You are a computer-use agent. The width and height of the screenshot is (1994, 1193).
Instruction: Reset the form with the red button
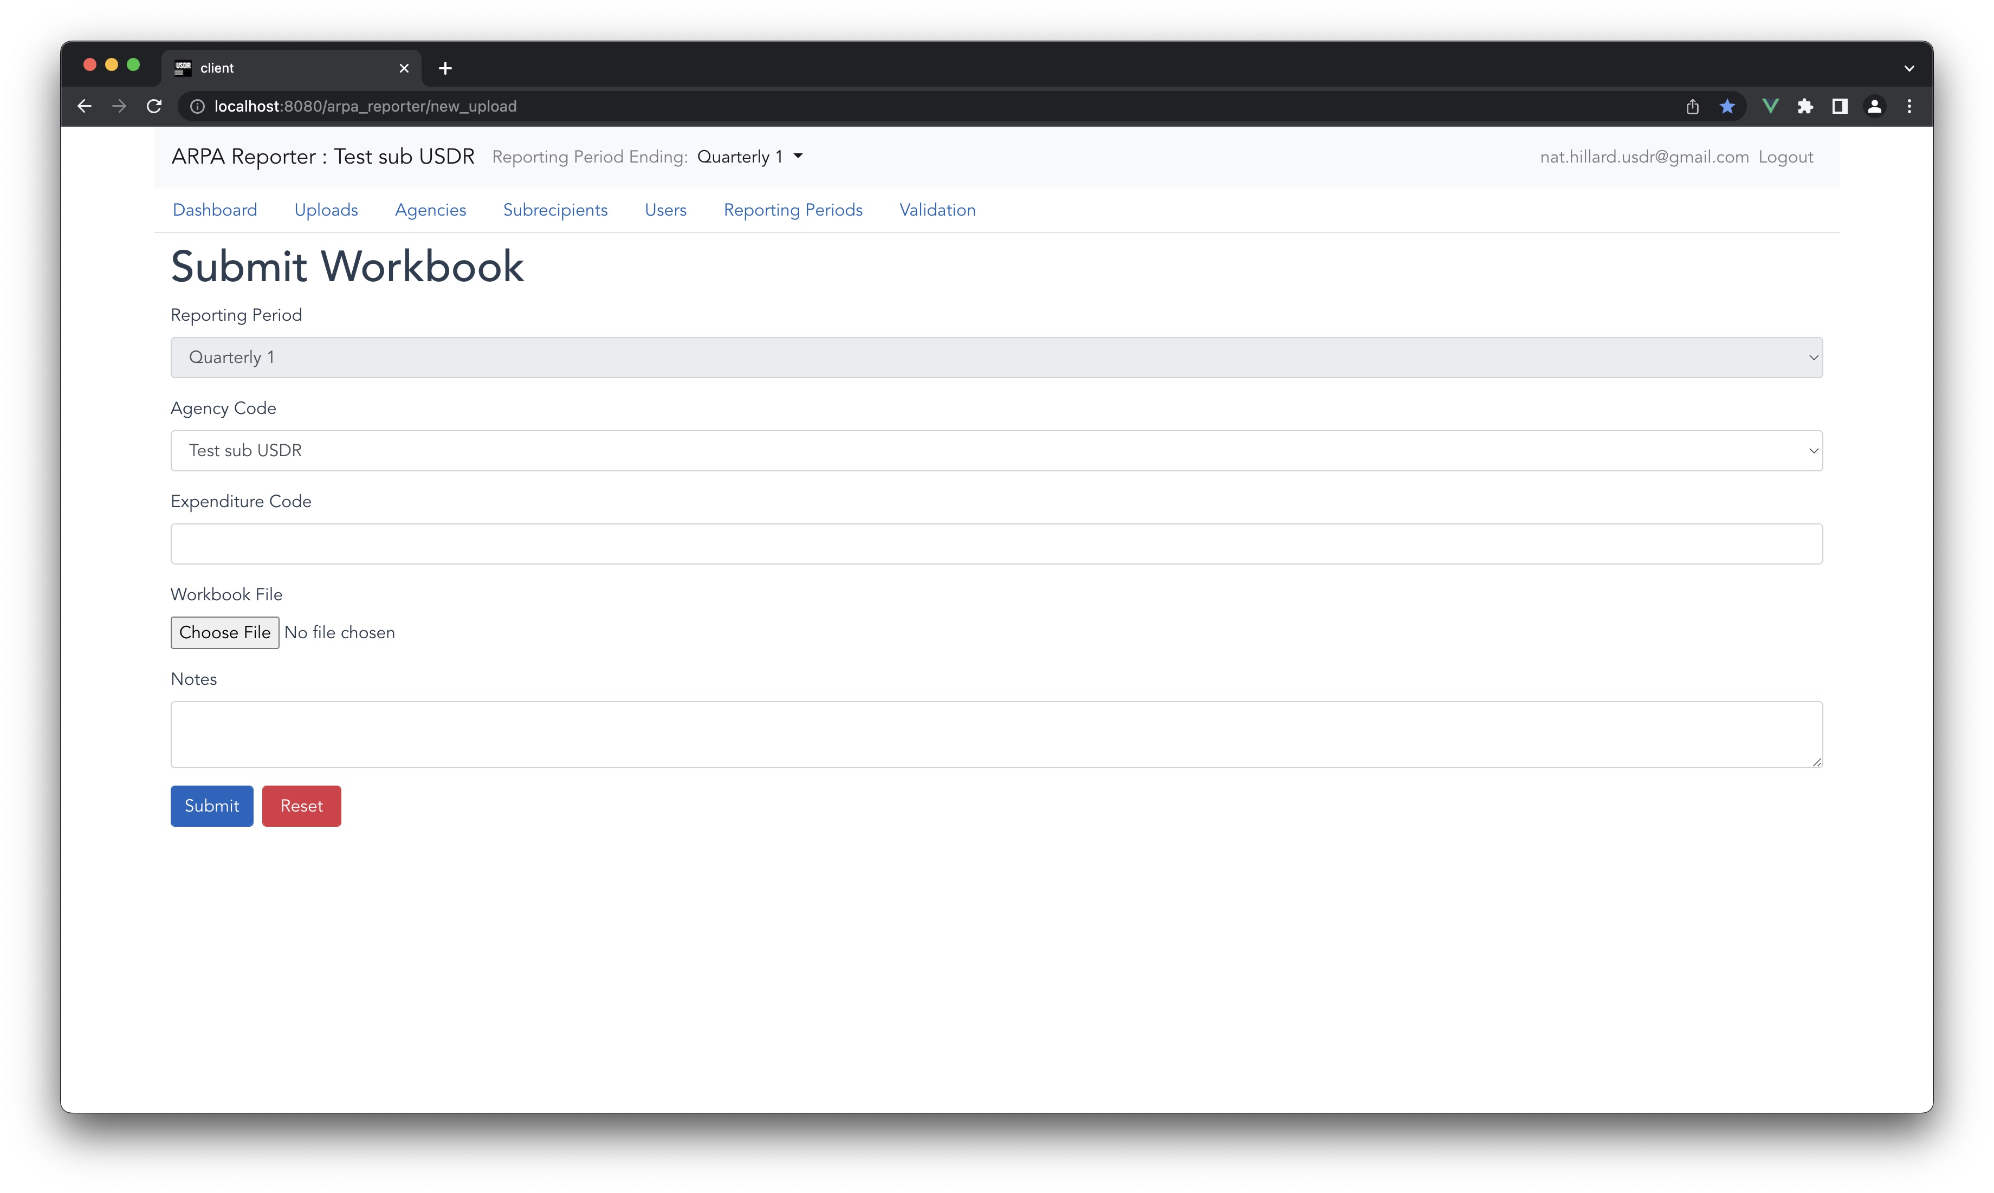point(301,806)
